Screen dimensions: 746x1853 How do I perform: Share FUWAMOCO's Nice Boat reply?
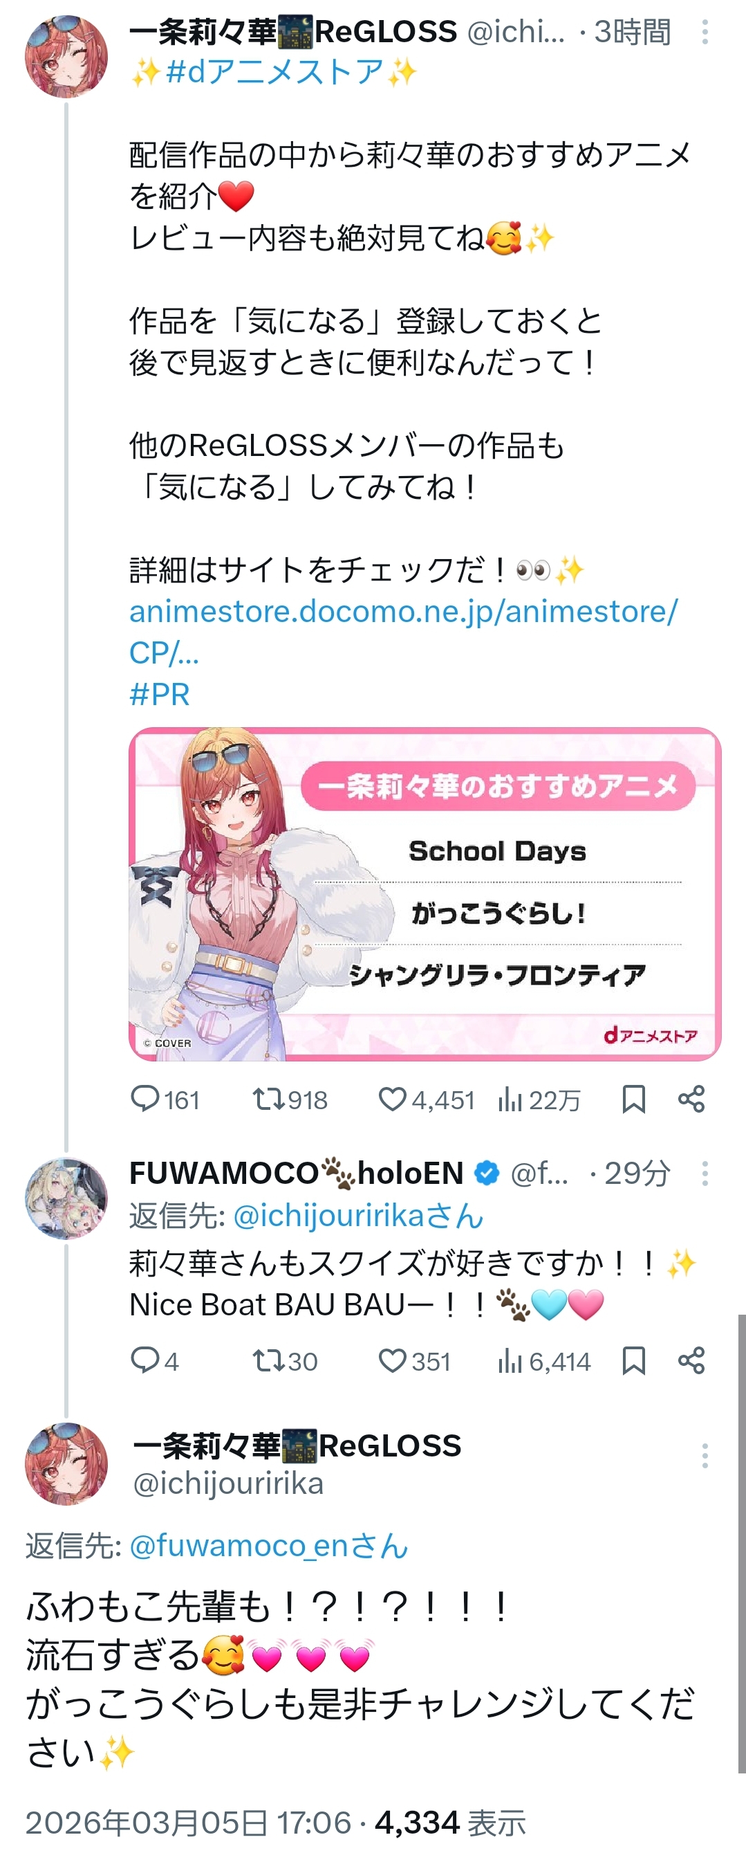tap(691, 1360)
